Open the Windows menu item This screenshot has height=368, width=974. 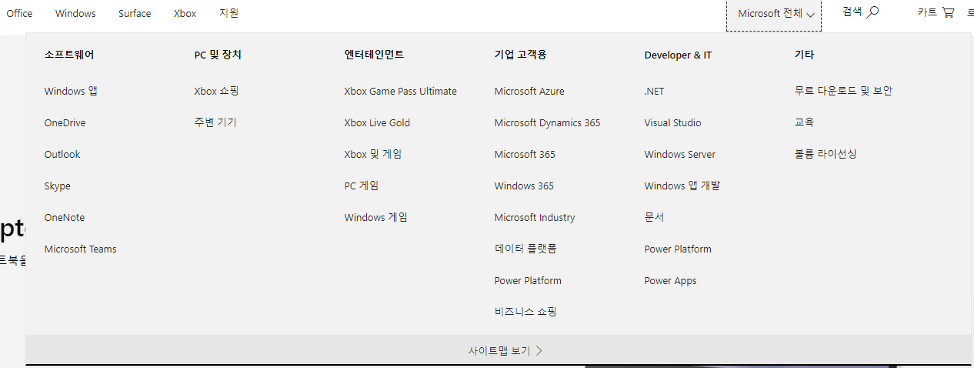pyautogui.click(x=76, y=13)
